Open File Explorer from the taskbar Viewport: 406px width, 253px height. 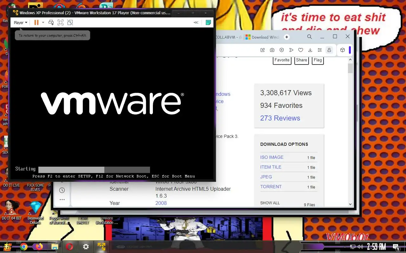55,247
